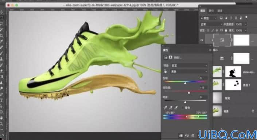Click lock image pixels brush icon

coord(213,30)
